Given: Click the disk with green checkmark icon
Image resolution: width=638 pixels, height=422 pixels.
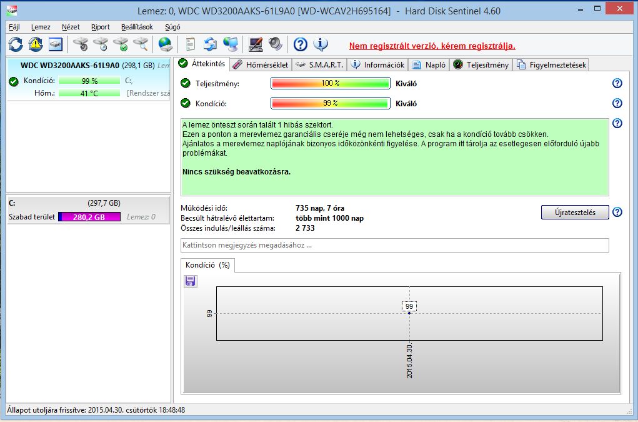Looking at the screenshot, I should point(121,44).
